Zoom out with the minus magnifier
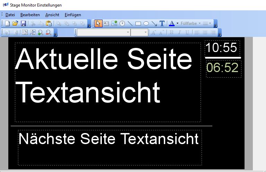This screenshot has height=172, width=266. (48, 32)
